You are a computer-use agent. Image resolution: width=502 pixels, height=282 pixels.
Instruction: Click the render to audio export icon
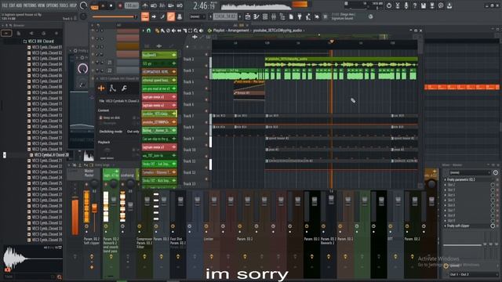coord(432,5)
